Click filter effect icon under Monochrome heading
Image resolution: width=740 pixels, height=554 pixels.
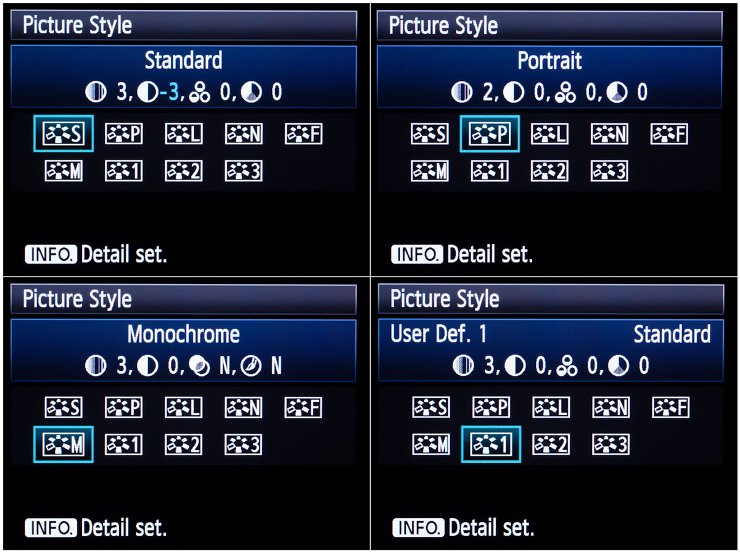[x=200, y=366]
